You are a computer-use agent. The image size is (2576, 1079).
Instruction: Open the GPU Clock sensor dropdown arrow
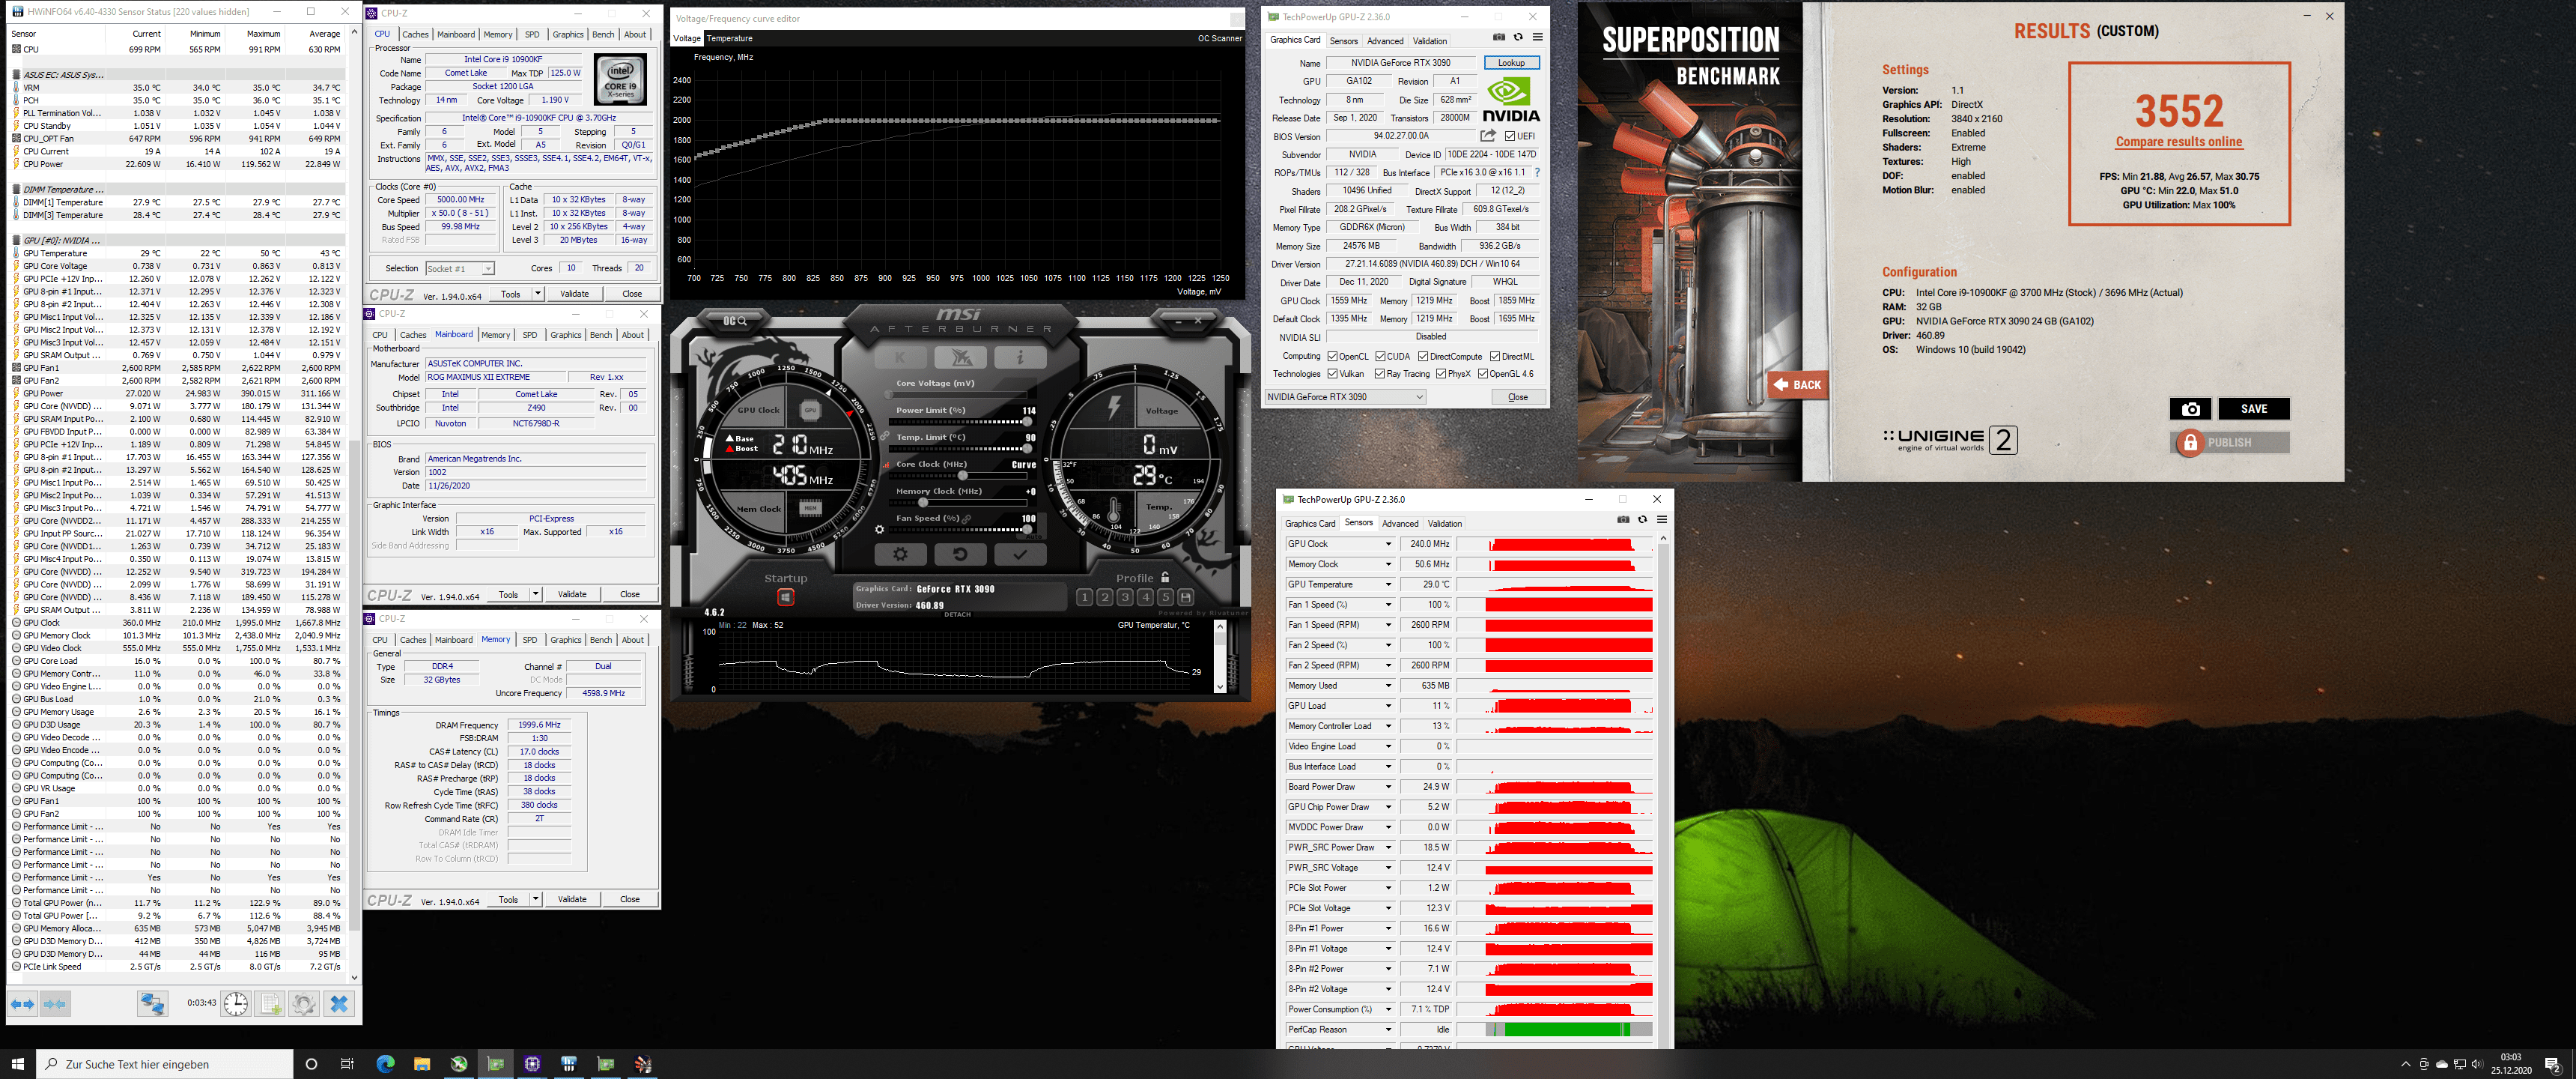coord(1388,545)
